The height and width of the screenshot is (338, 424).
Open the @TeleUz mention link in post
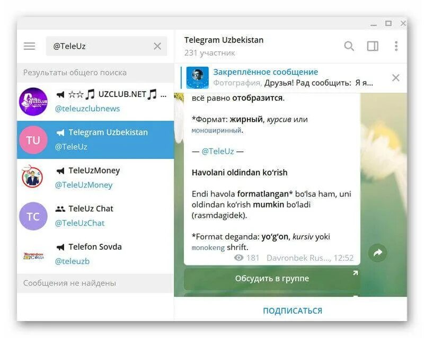coord(218,151)
